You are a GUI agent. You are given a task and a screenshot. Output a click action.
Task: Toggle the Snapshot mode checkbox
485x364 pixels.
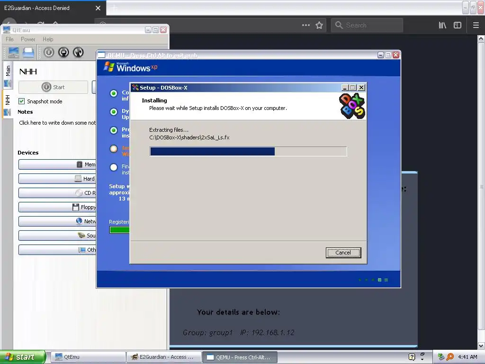click(x=22, y=101)
